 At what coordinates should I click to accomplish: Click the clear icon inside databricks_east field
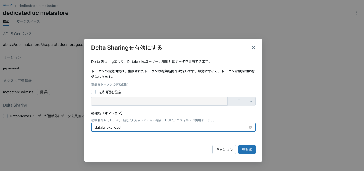pos(250,127)
